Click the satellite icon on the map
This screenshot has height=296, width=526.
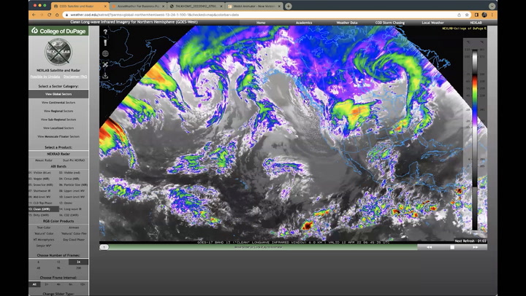coord(105,65)
